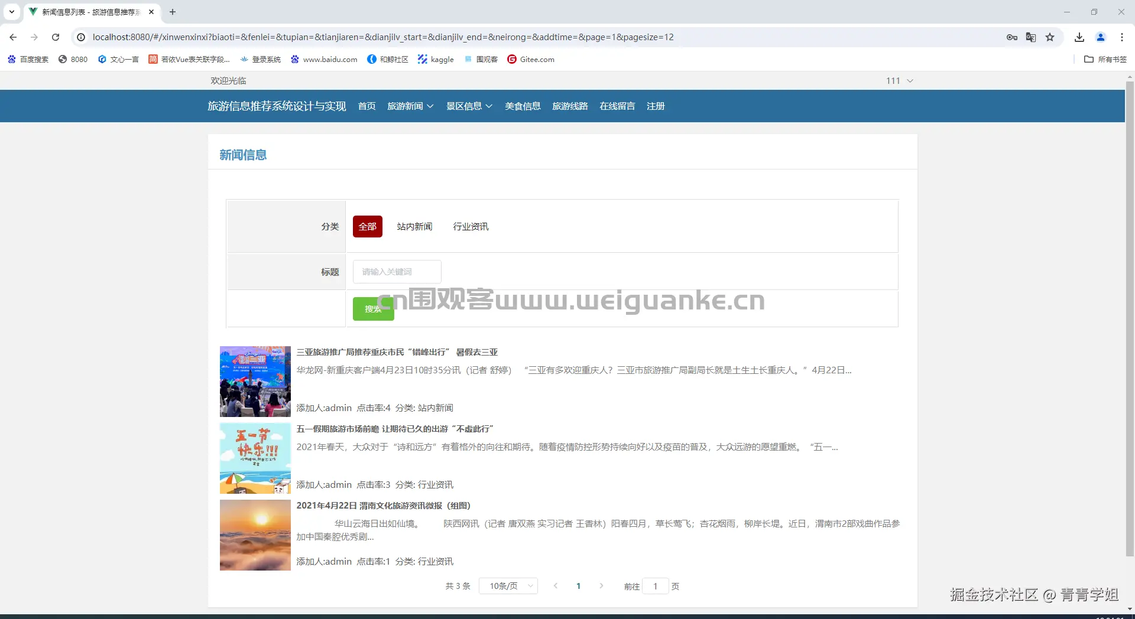
Task: Click the 新闻信息 section heading
Action: (243, 155)
